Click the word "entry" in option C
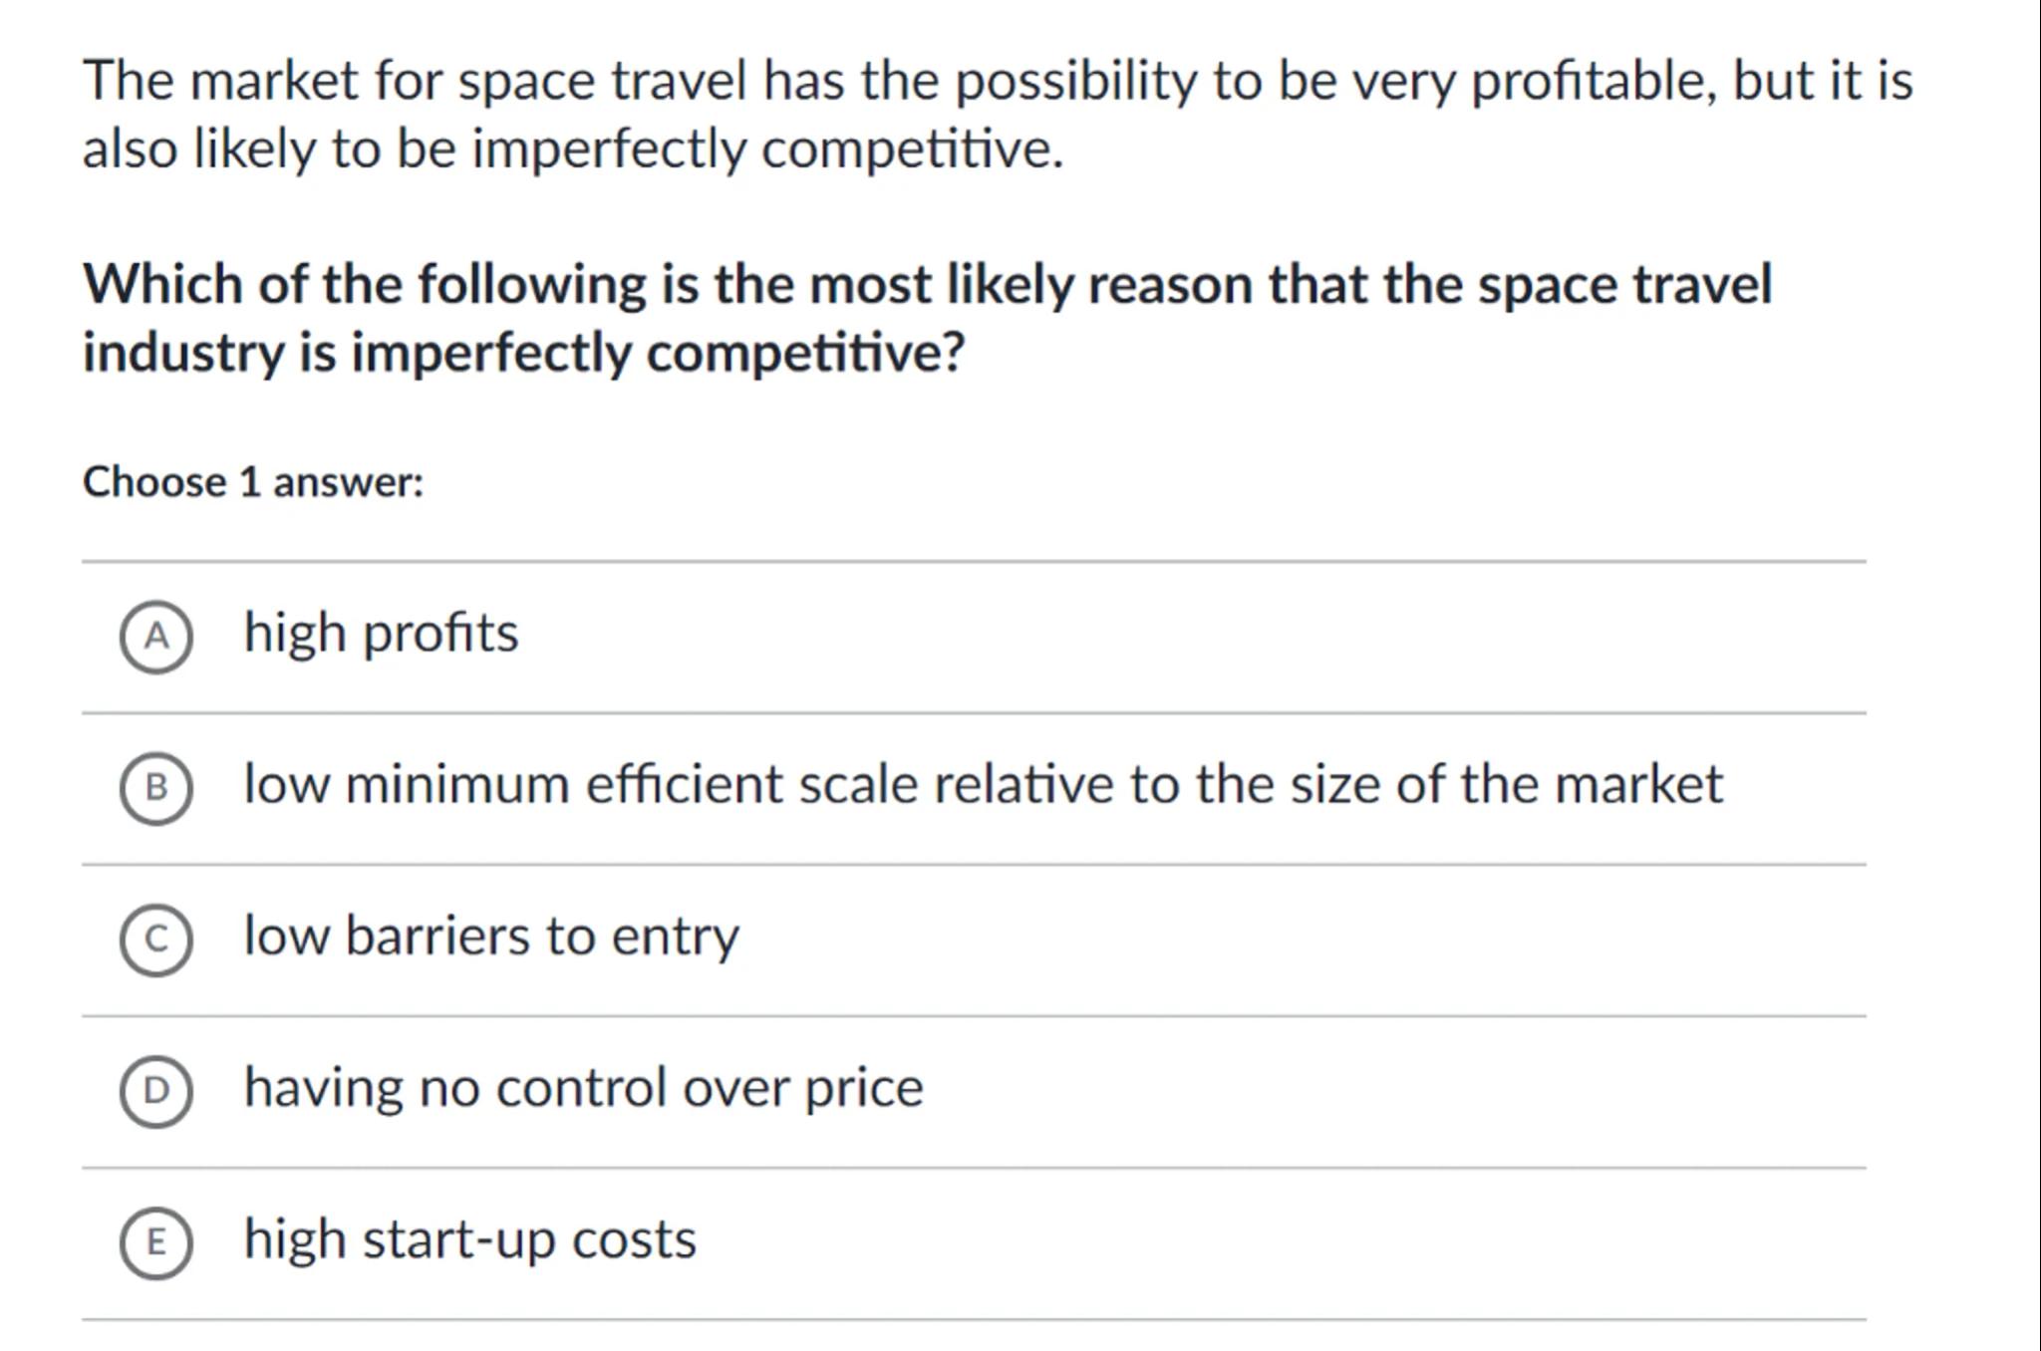 [x=675, y=937]
